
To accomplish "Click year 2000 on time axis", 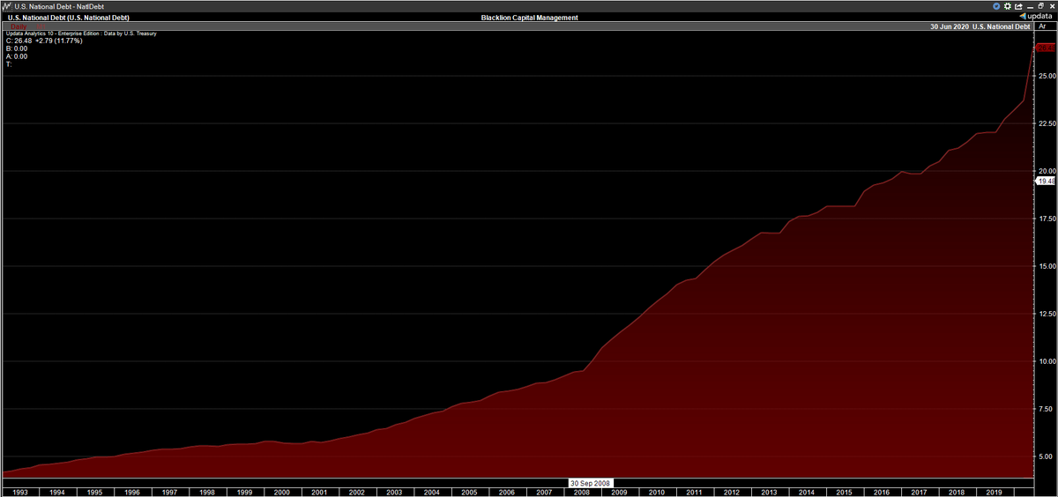I will tap(281, 493).
